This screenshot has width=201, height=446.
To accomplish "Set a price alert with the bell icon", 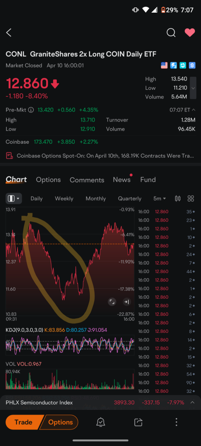I will (x=100, y=422).
